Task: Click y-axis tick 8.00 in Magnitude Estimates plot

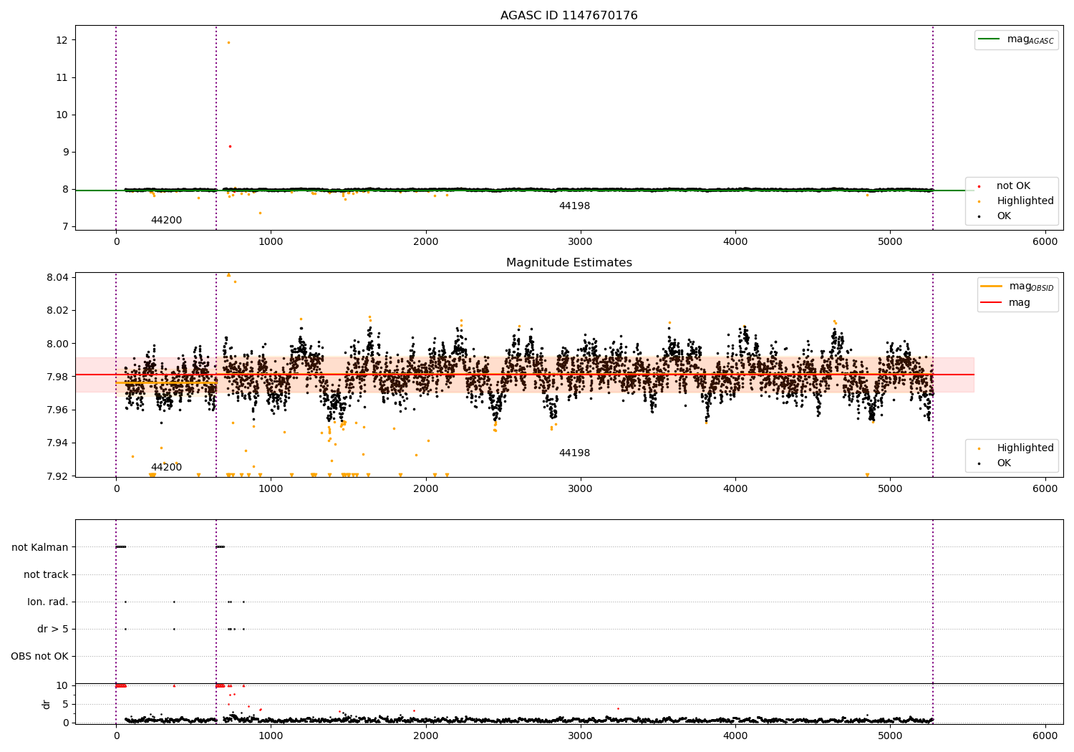Action: 58,344
